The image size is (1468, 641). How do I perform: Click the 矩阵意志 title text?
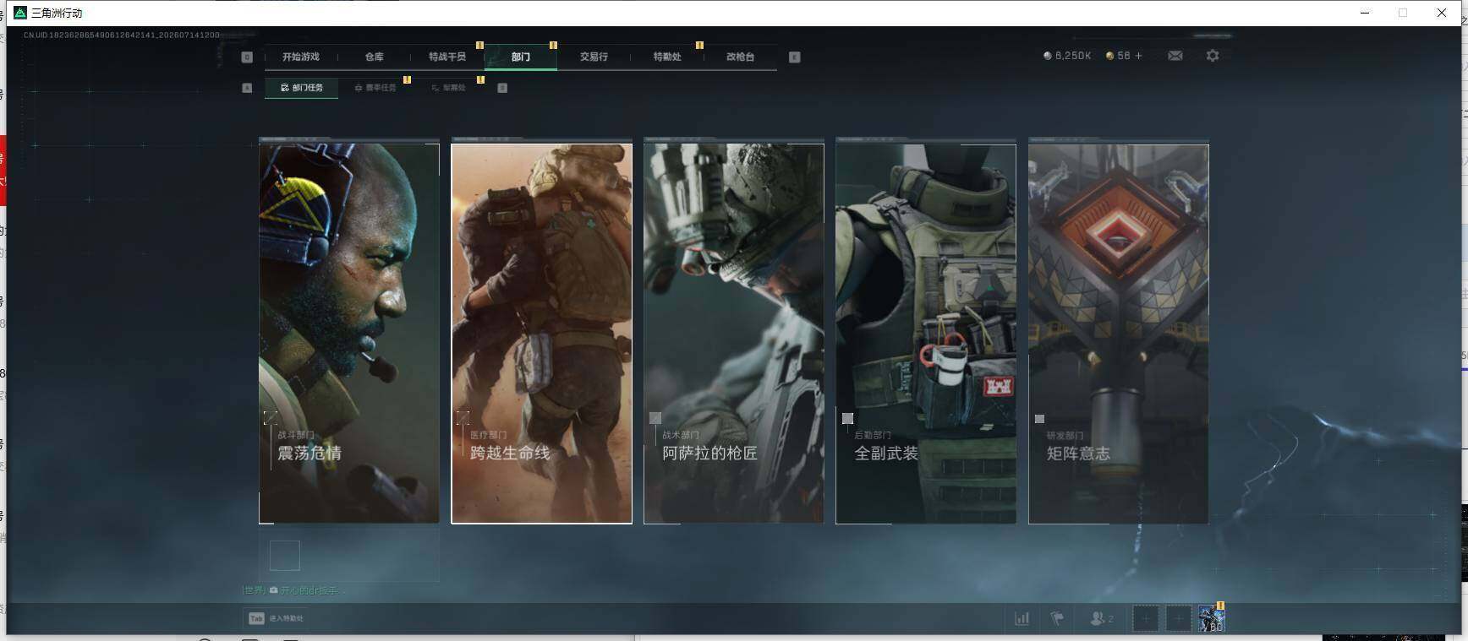pyautogui.click(x=1078, y=454)
